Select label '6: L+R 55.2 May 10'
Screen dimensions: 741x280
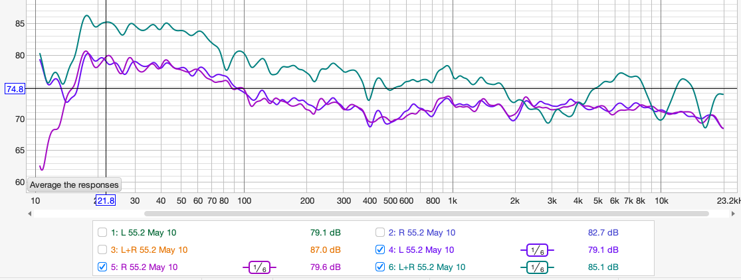427,267
